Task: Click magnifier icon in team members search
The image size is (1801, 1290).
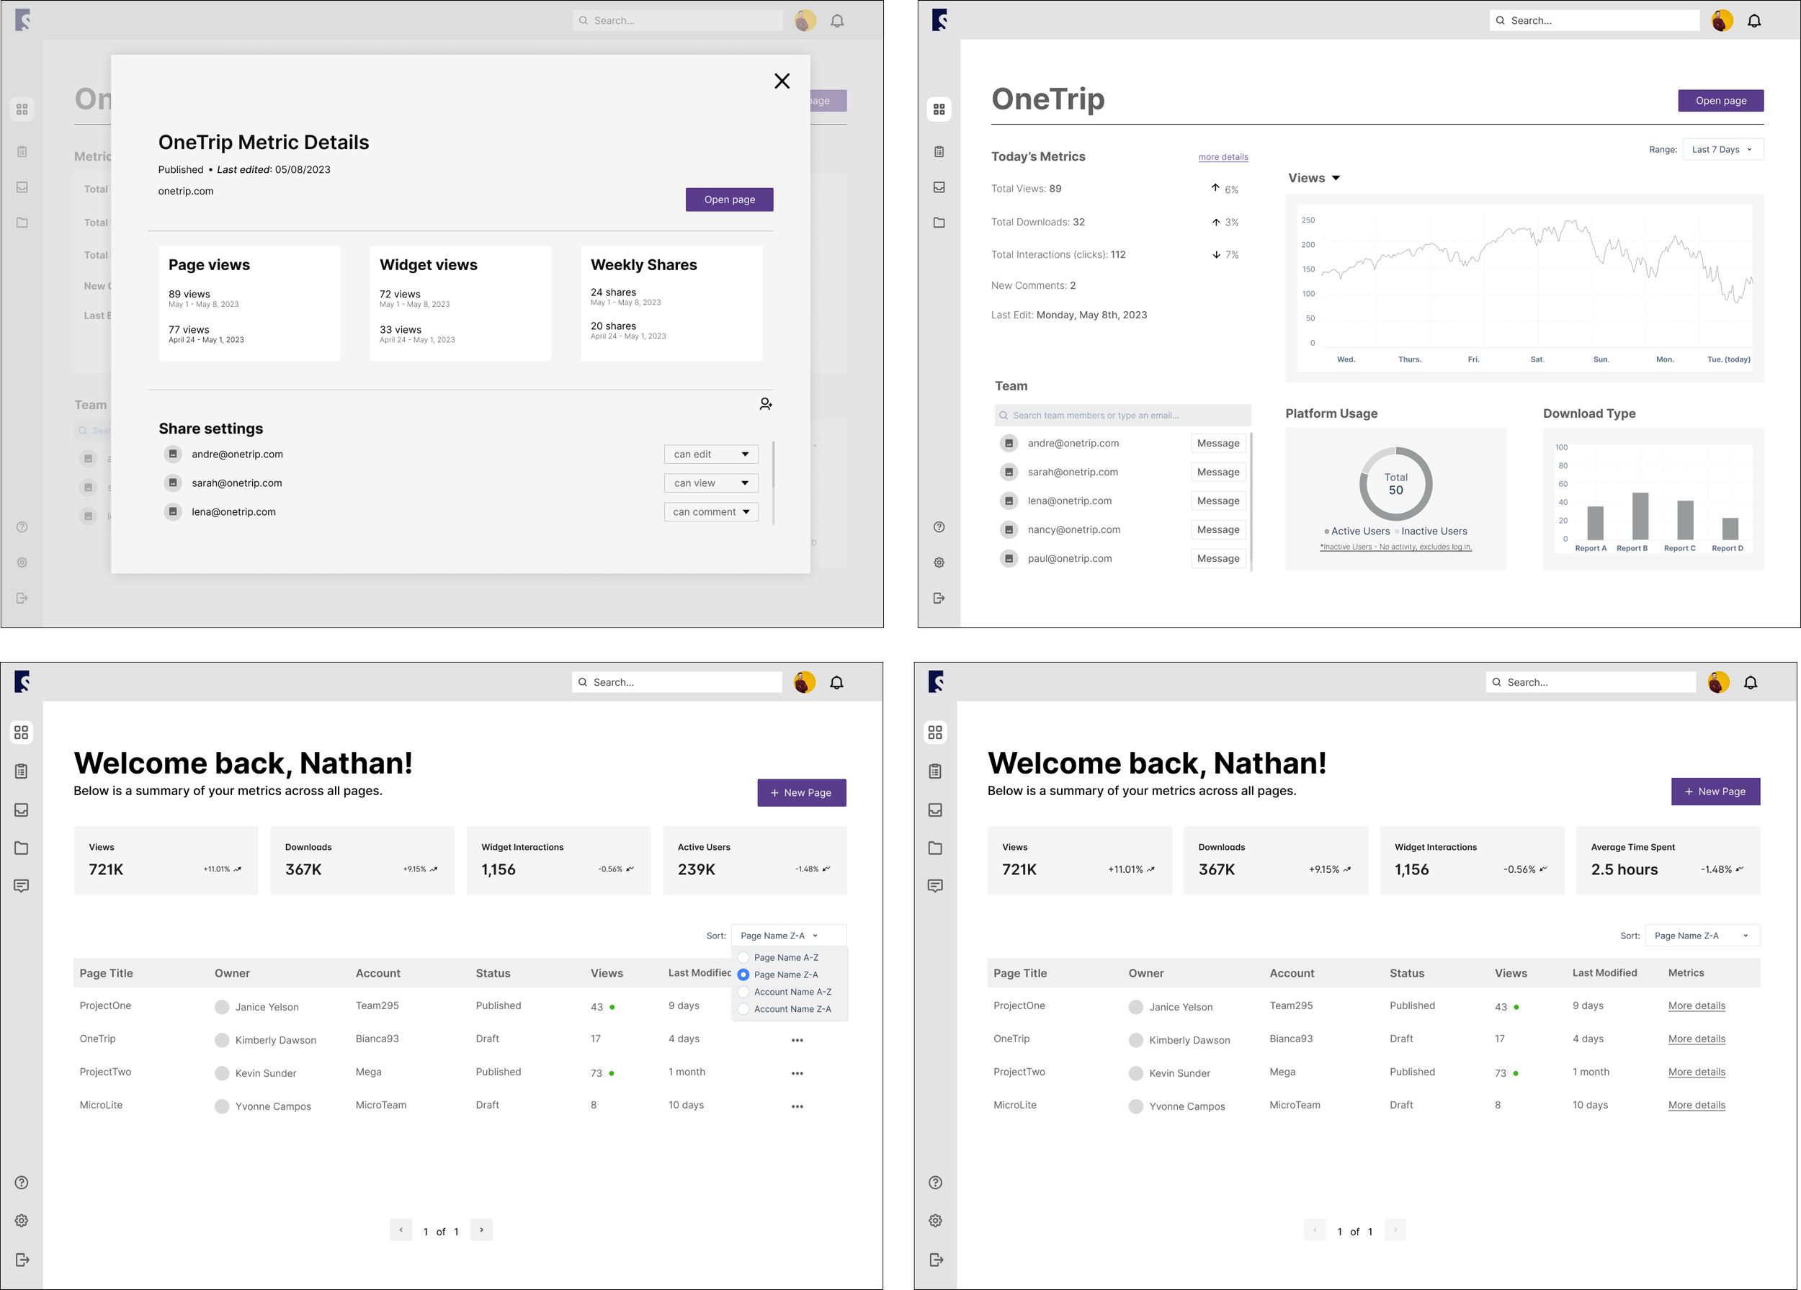Action: [1004, 415]
